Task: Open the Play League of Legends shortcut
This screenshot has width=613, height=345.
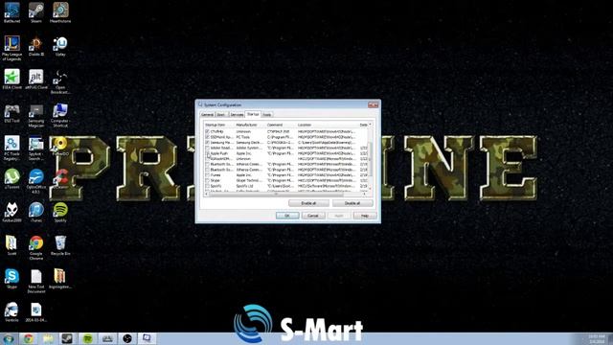Action: [11, 48]
